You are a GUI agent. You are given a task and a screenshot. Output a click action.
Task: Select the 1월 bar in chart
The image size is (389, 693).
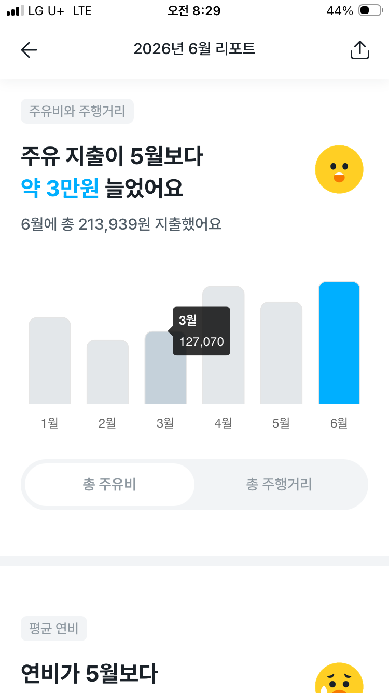50,361
